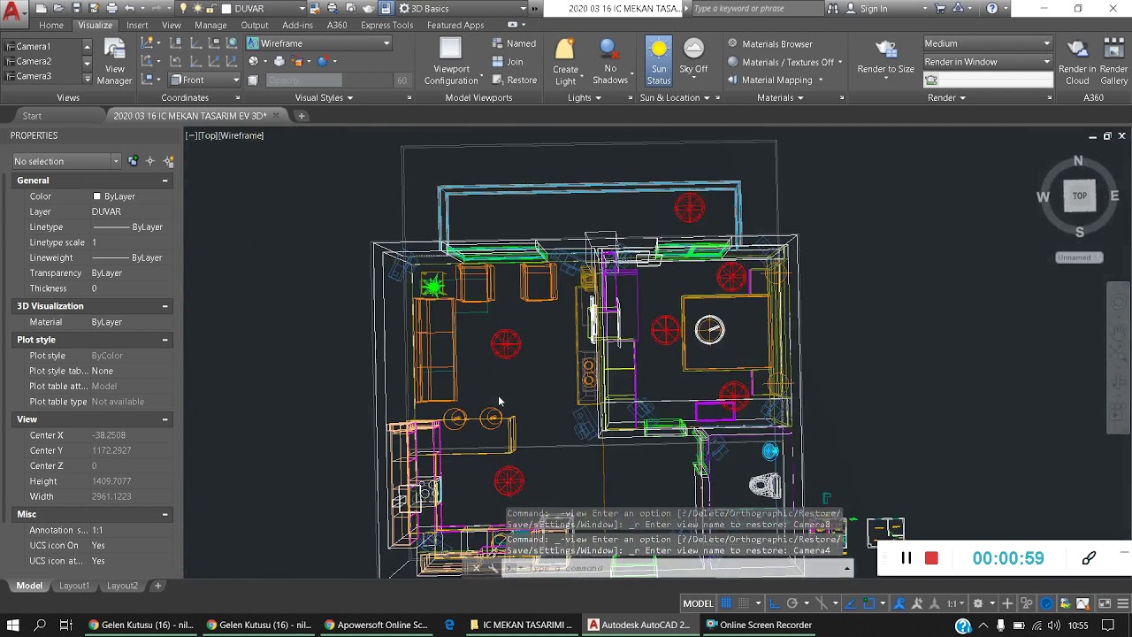Open the Front view dropdown
1132x637 pixels.
(x=204, y=80)
